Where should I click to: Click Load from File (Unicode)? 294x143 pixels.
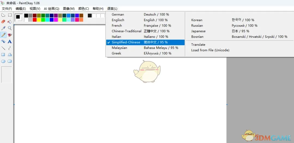[240, 50]
